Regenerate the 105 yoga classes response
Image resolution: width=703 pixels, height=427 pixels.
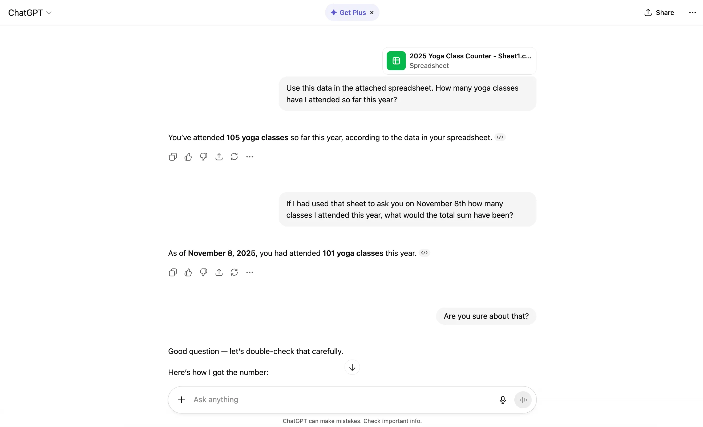[234, 157]
